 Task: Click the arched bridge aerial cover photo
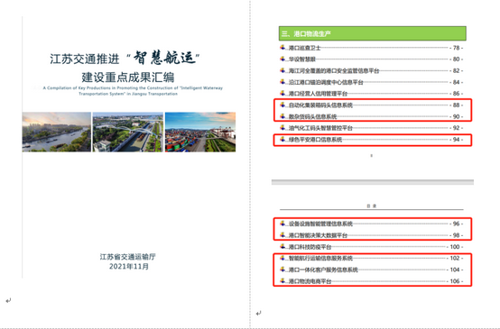(128, 132)
